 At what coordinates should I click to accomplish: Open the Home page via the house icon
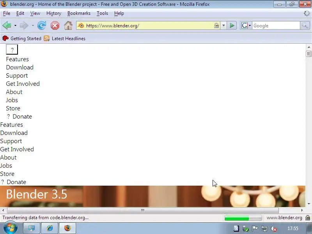(68, 25)
